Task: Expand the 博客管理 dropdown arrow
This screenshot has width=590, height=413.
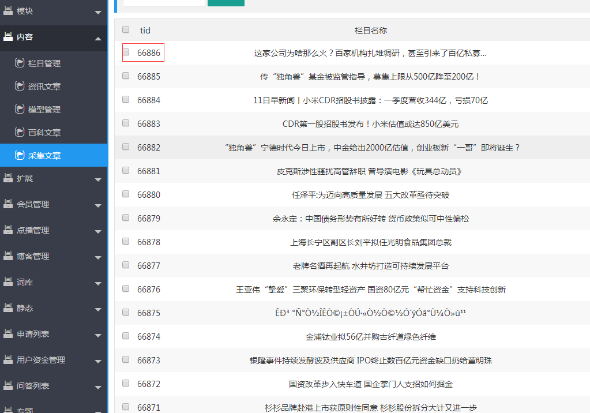Action: 97,257
